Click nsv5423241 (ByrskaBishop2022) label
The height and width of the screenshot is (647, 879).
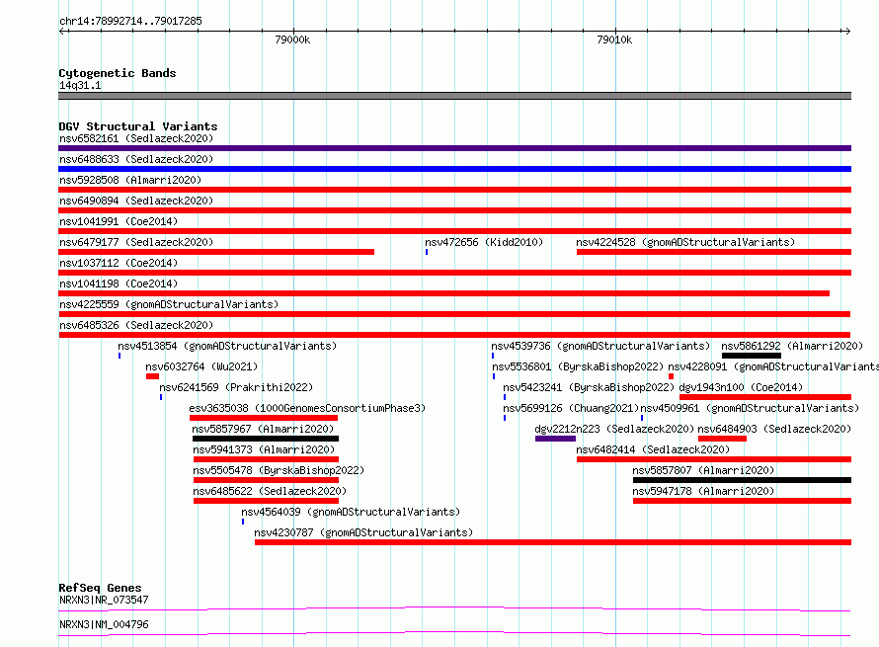[x=588, y=387]
